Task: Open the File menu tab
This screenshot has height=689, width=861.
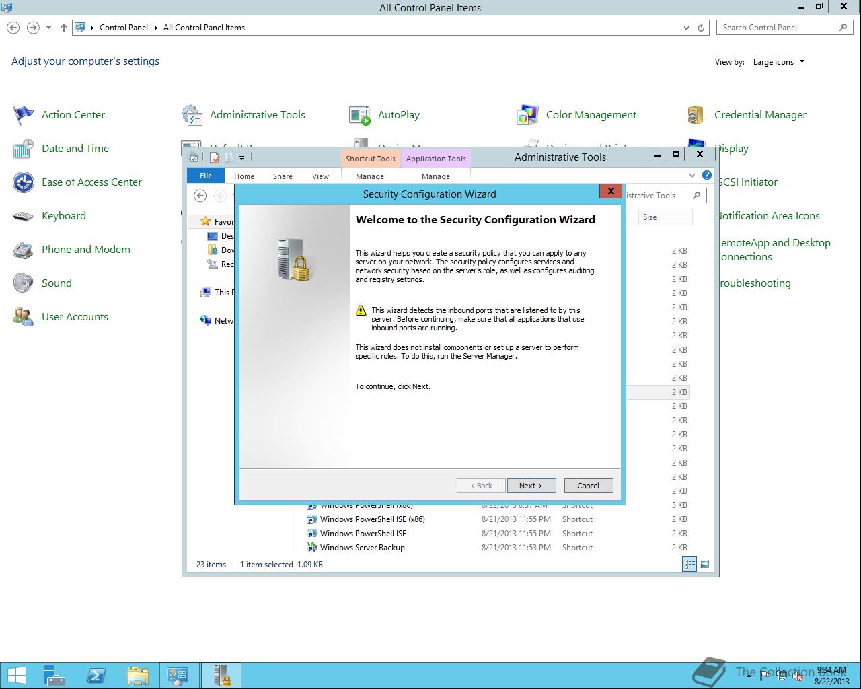Action: 206,176
